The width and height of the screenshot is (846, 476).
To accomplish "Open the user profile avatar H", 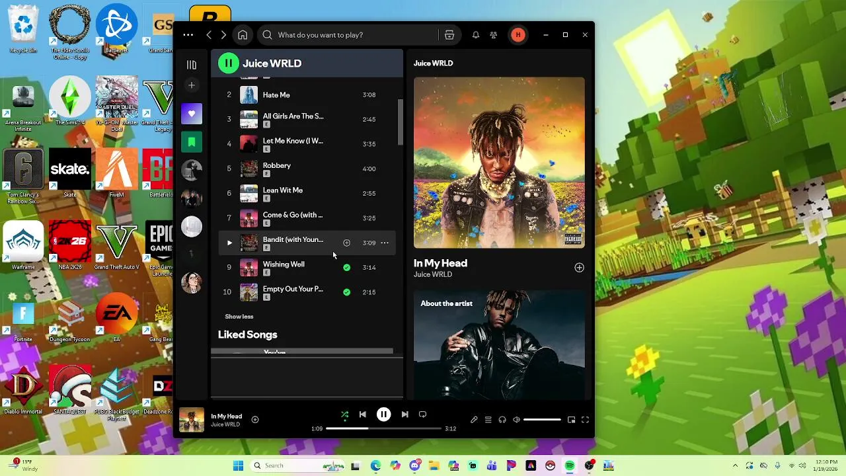I will pos(518,35).
